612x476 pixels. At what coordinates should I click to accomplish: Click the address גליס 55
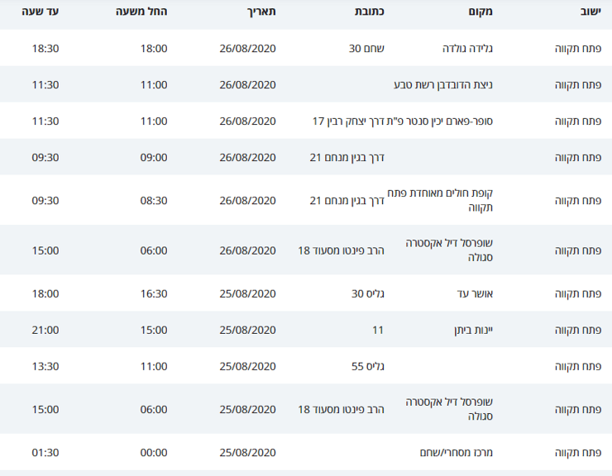point(364,366)
